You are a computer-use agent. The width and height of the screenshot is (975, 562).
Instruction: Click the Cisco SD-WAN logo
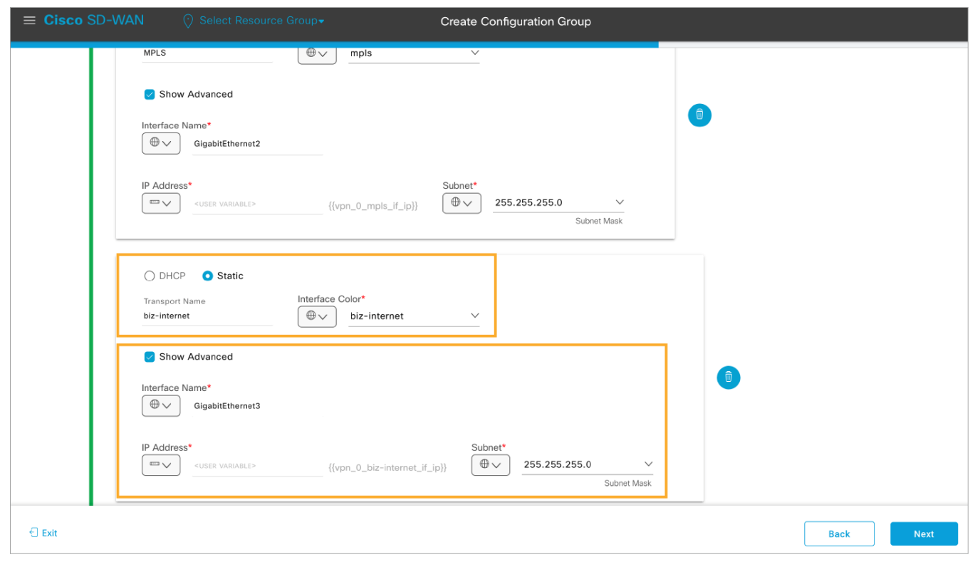[93, 21]
